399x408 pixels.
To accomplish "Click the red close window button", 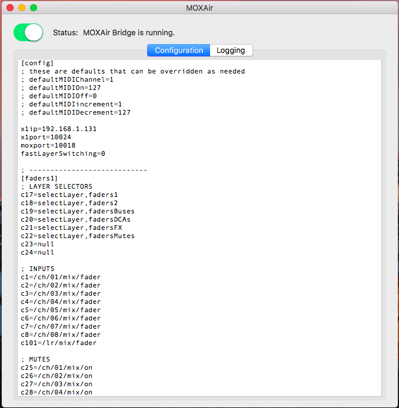I will (x=10, y=8).
